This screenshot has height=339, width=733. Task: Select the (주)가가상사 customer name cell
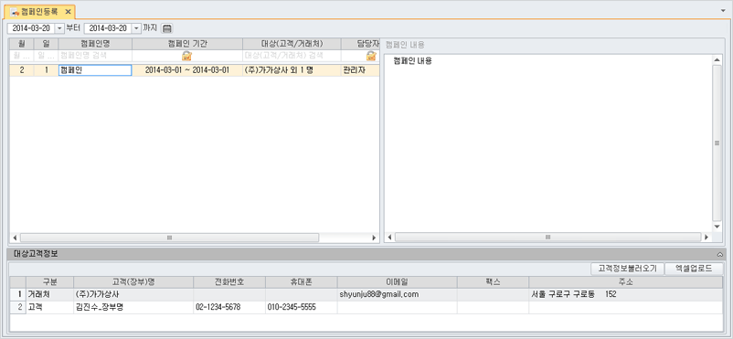133,294
